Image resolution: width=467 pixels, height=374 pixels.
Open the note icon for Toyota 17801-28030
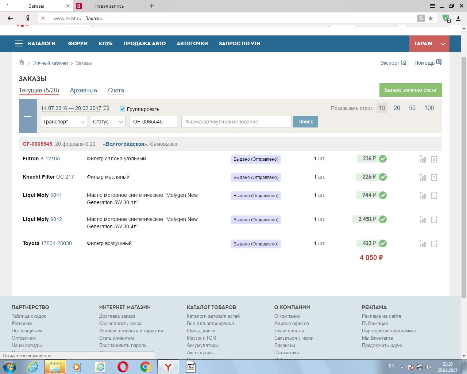click(434, 244)
